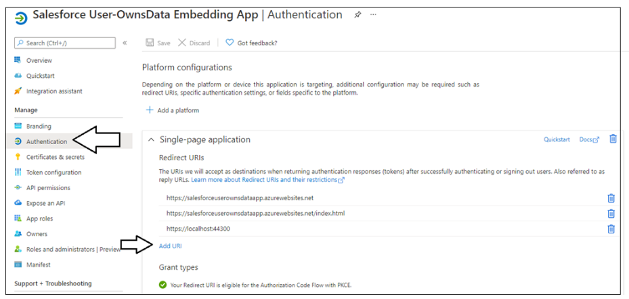629x299 pixels.
Task: Click the Overview sidebar icon
Action: pos(18,60)
